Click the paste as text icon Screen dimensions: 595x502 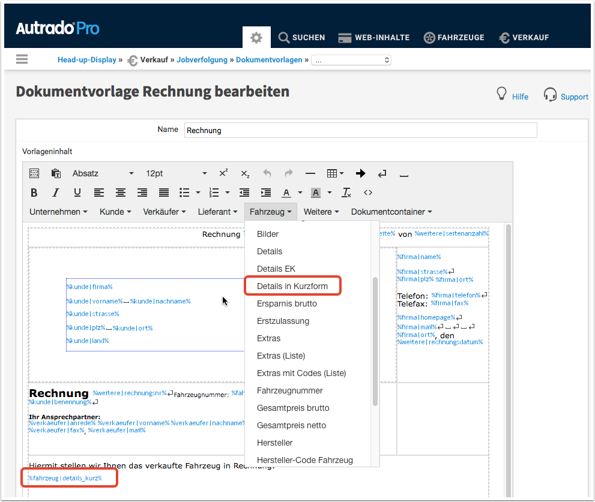[x=56, y=173]
